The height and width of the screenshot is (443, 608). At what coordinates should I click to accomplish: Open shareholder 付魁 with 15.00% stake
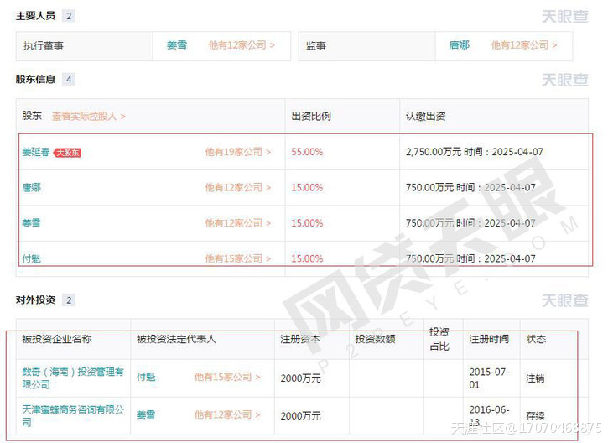point(31,258)
